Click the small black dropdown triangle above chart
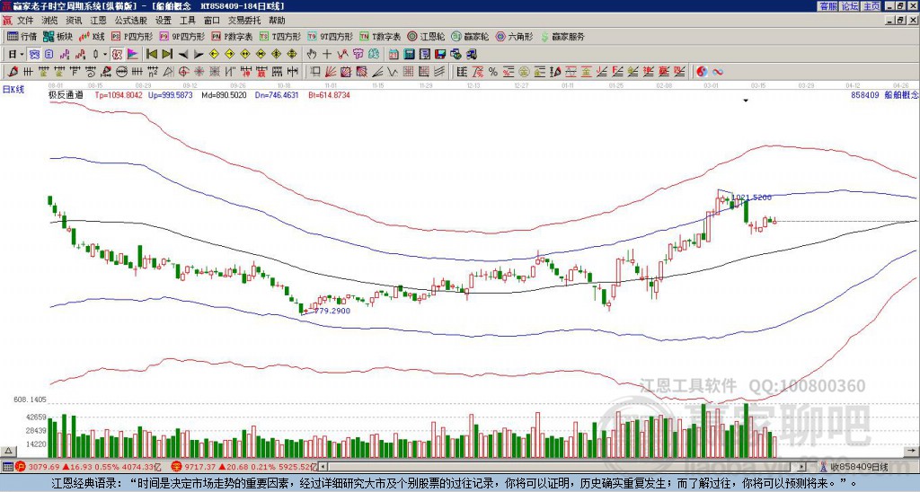The image size is (920, 492). [746, 101]
